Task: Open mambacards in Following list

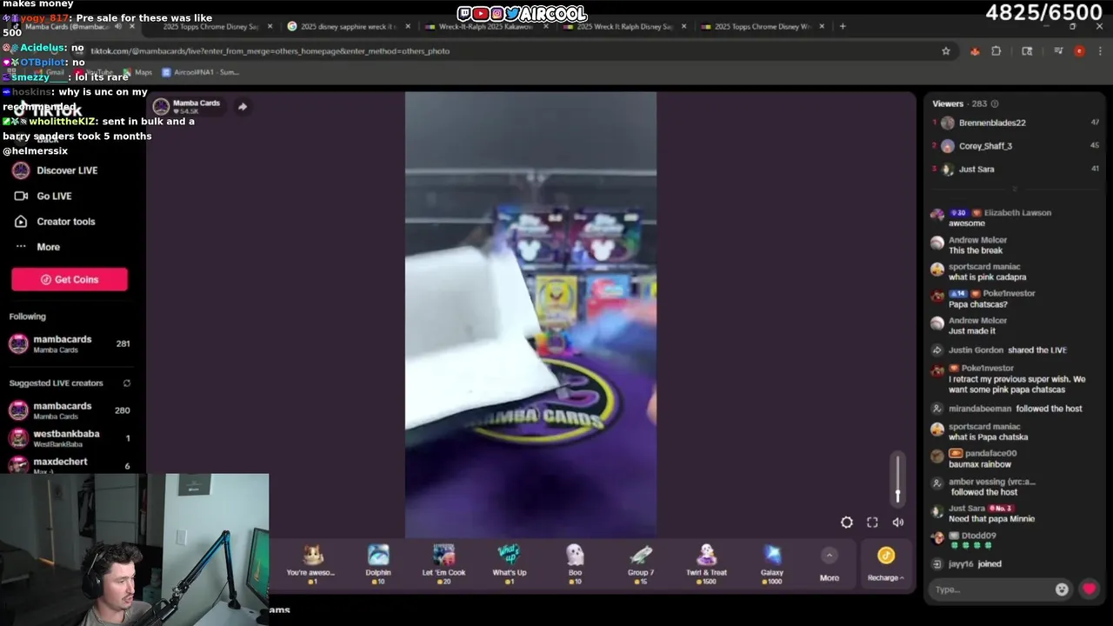Action: (x=70, y=343)
